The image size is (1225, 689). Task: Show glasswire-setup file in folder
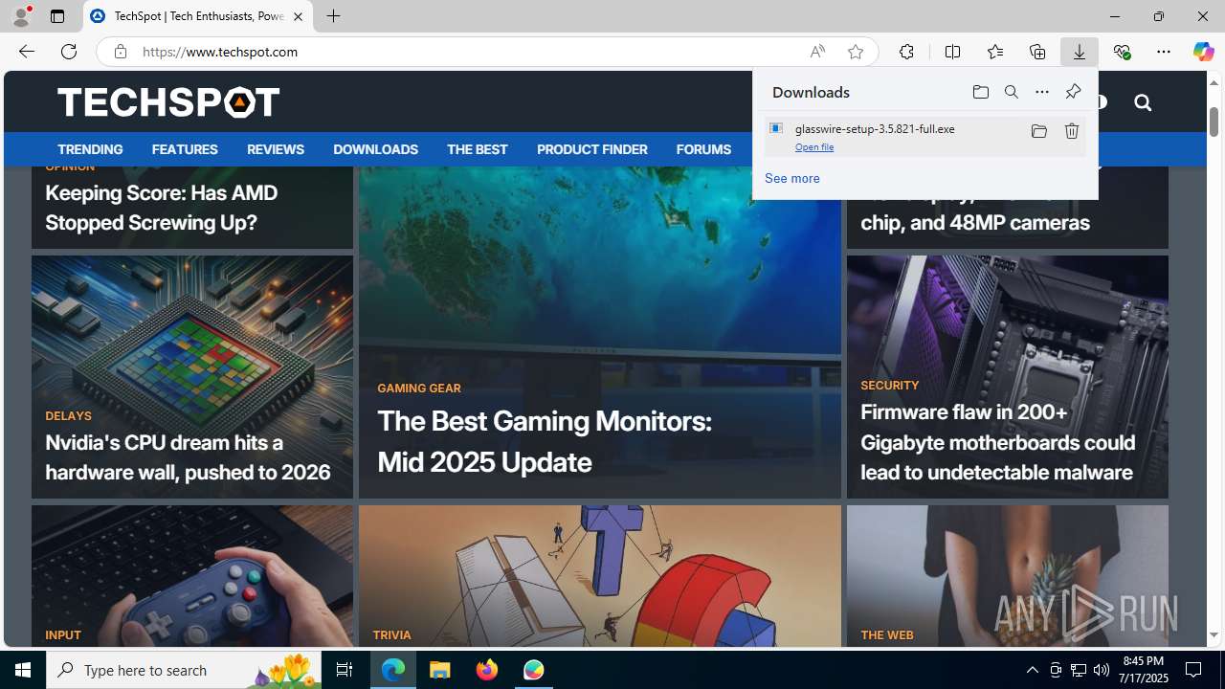[1038, 131]
